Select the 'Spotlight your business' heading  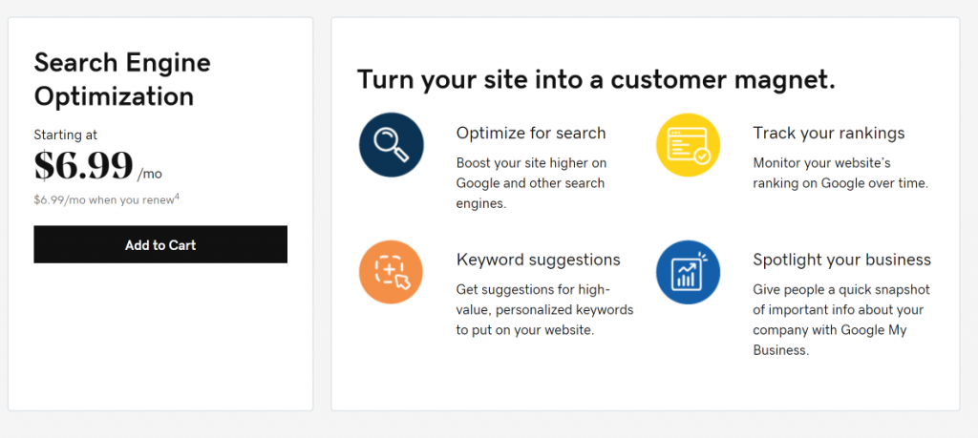(x=841, y=260)
